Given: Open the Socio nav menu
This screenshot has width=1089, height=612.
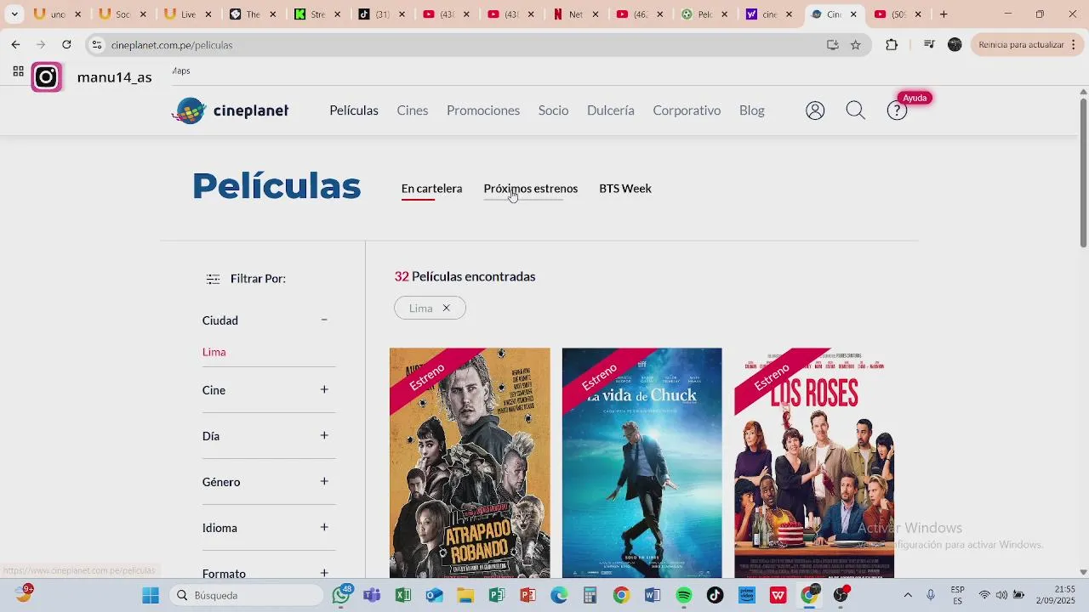Looking at the screenshot, I should coord(553,110).
